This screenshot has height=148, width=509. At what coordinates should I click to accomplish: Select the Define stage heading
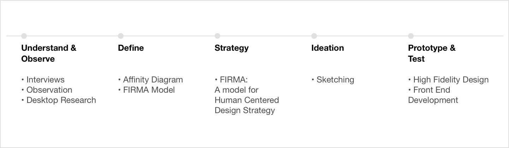coord(131,48)
